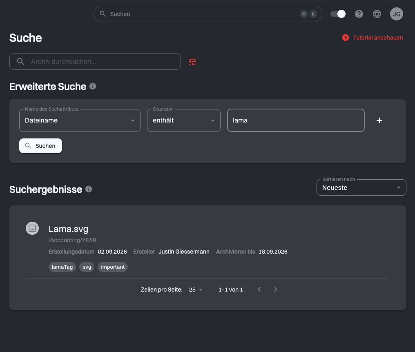Click the 1-1 von 1 pagination text

(x=230, y=290)
